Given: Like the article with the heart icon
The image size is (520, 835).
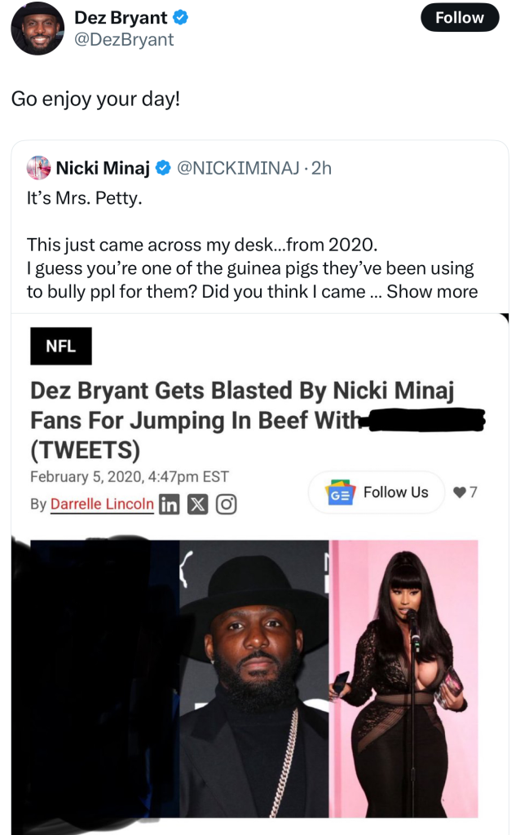Looking at the screenshot, I should pyautogui.click(x=459, y=493).
